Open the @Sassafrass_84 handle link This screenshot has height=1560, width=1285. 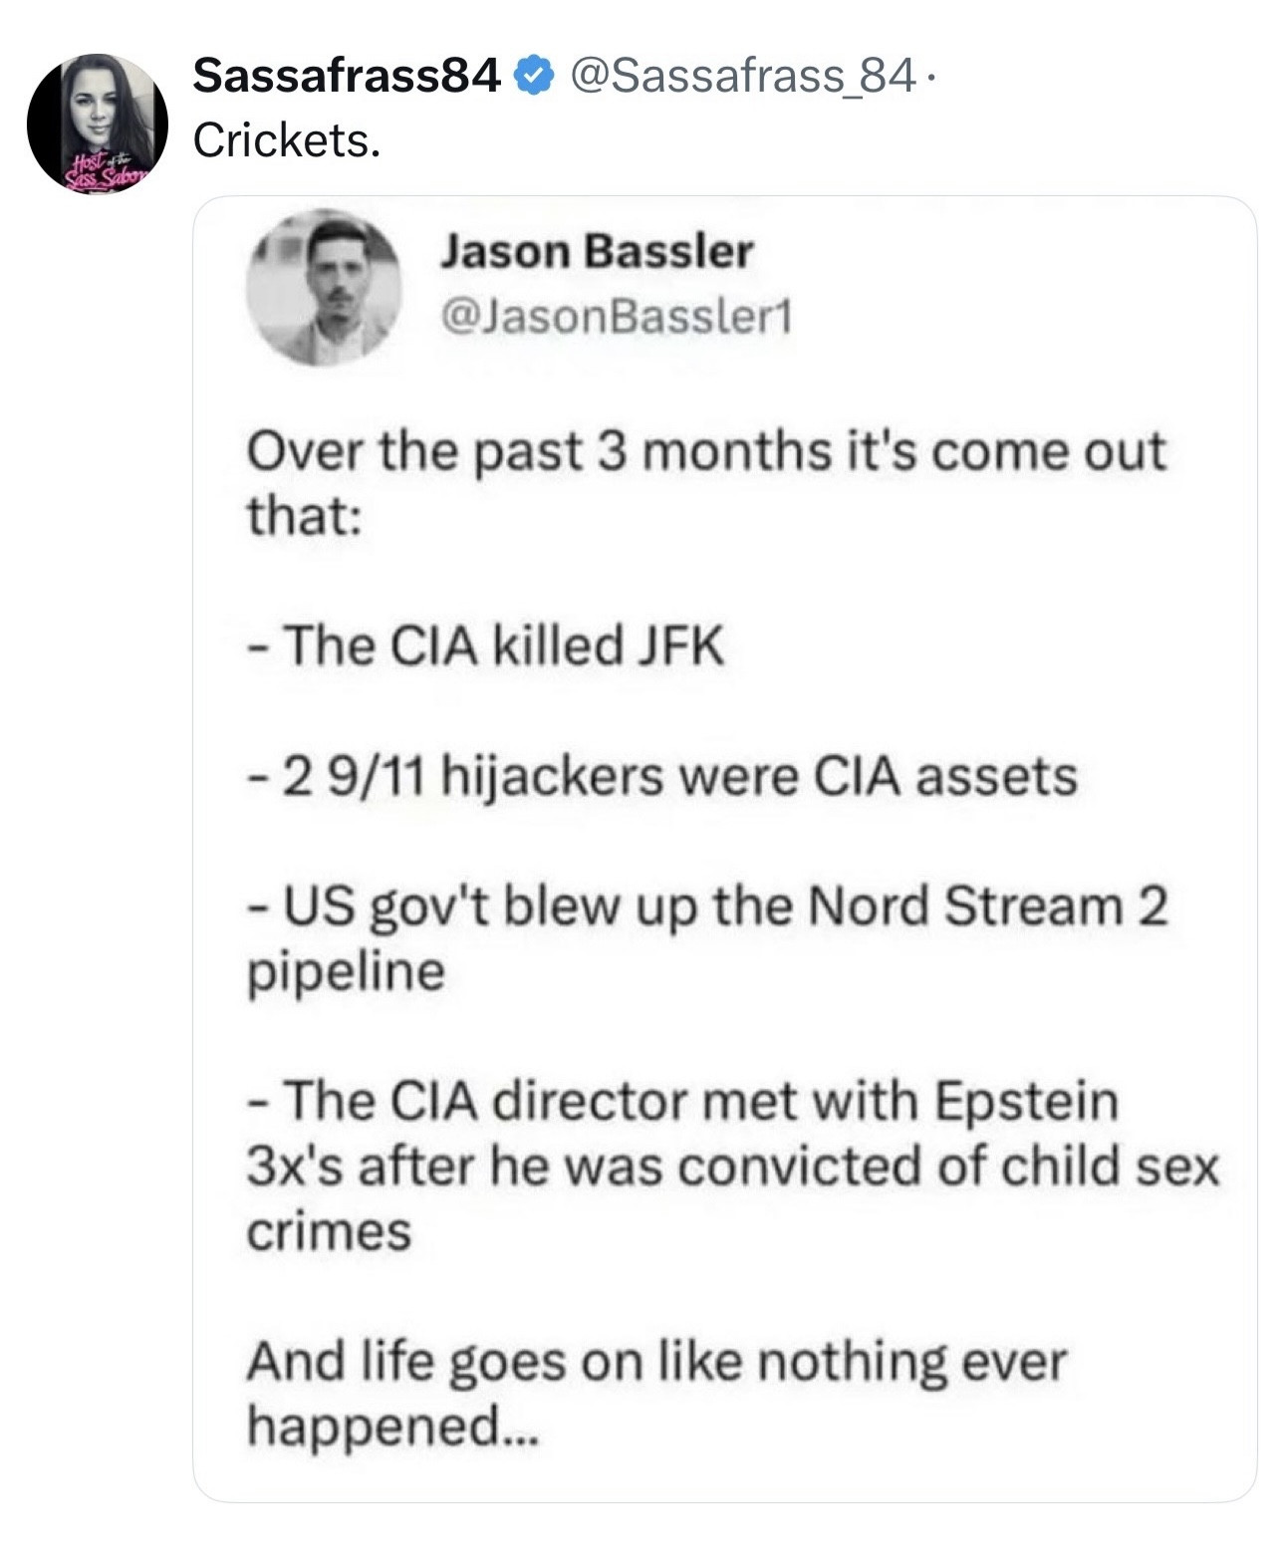(x=741, y=76)
